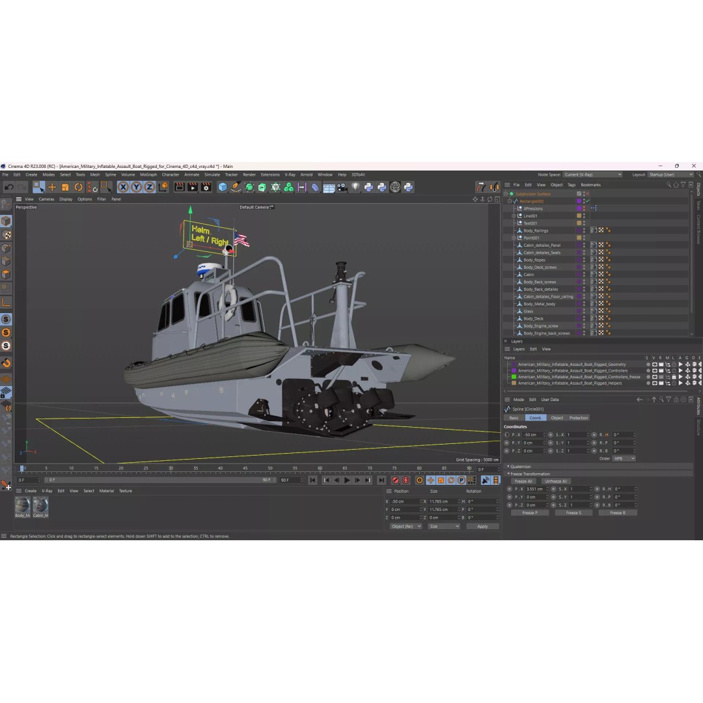
Task: Click the Unfreeze All button
Action: click(556, 482)
